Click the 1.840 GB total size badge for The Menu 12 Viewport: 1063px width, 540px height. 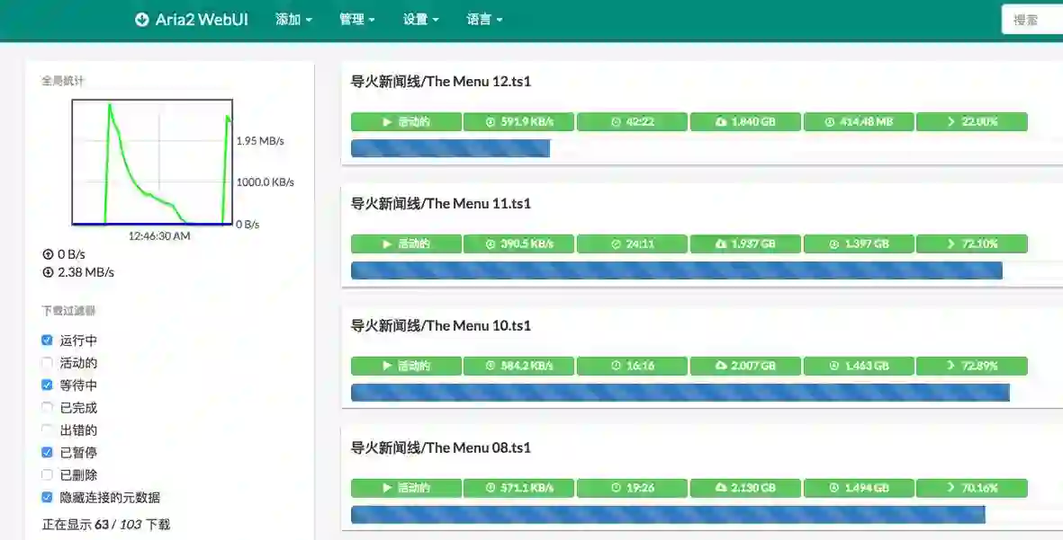pos(745,122)
